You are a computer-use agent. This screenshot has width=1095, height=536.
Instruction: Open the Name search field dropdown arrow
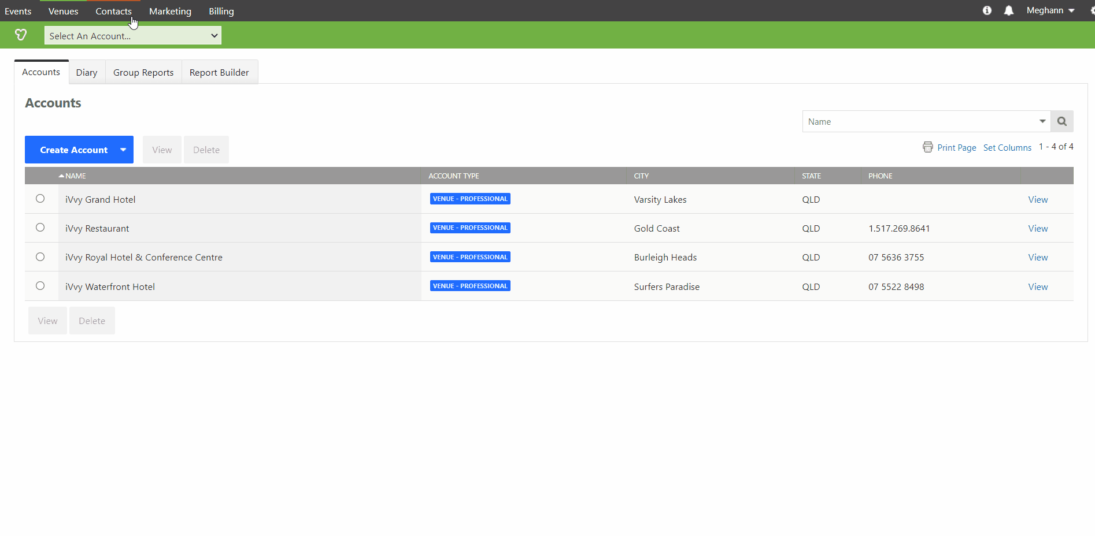click(1042, 121)
